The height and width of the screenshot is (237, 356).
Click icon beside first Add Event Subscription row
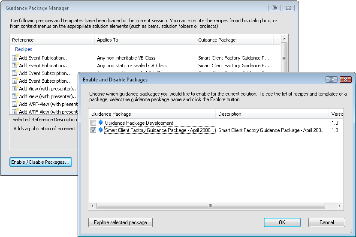(x=15, y=73)
